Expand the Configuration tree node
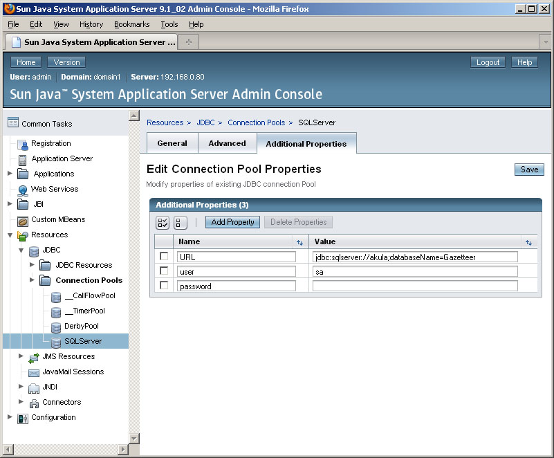 click(x=10, y=416)
